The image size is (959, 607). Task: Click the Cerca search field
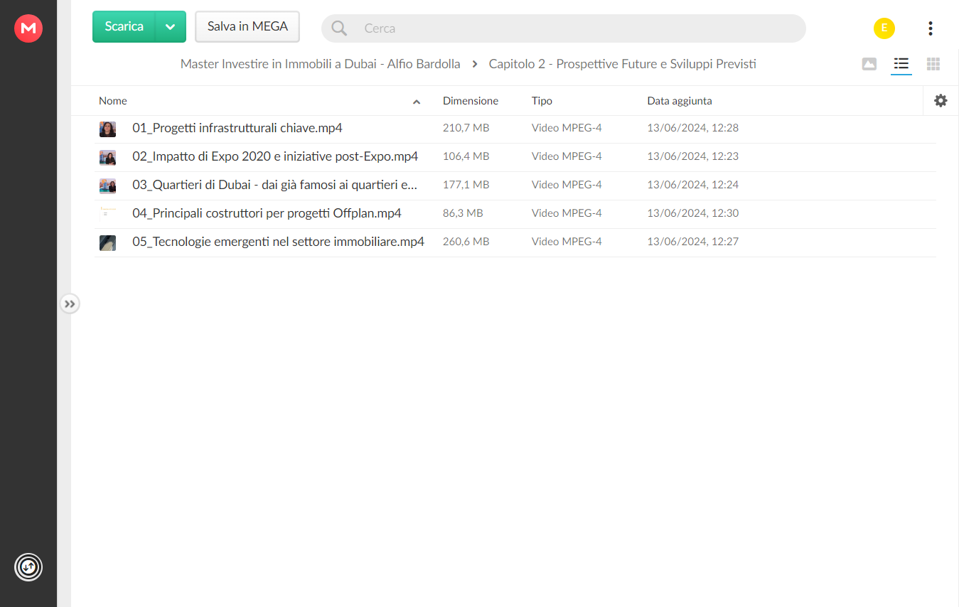point(563,28)
